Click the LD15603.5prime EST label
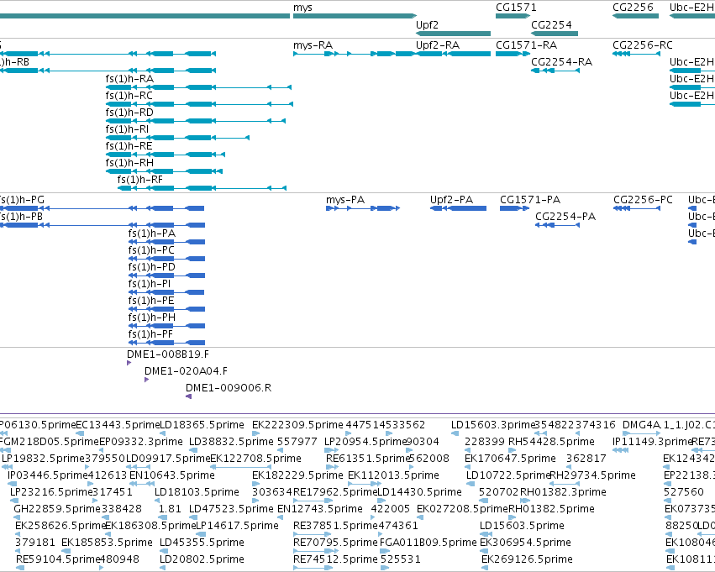Screen dimensions: 715x572 click(522, 527)
